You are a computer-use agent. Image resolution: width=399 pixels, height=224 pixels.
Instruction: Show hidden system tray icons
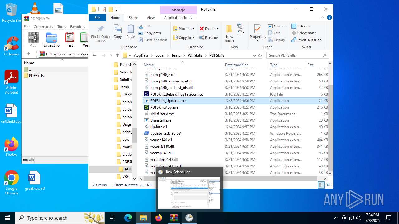(x=336, y=218)
